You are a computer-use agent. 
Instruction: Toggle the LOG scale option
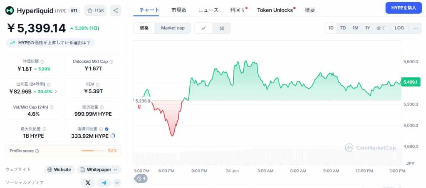(x=399, y=28)
